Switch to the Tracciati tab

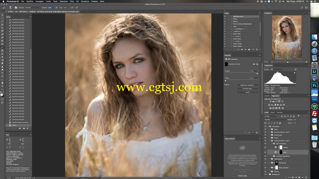(x=280, y=113)
